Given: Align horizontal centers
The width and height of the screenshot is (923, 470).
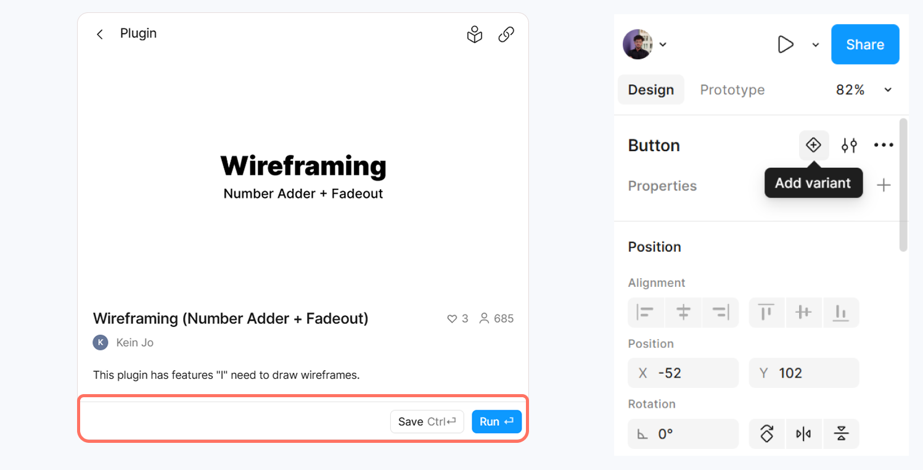Looking at the screenshot, I should coord(683,313).
